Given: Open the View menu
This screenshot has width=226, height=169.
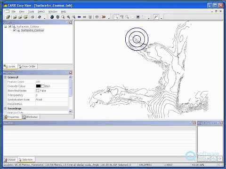Looking at the screenshot, I should click(22, 12).
